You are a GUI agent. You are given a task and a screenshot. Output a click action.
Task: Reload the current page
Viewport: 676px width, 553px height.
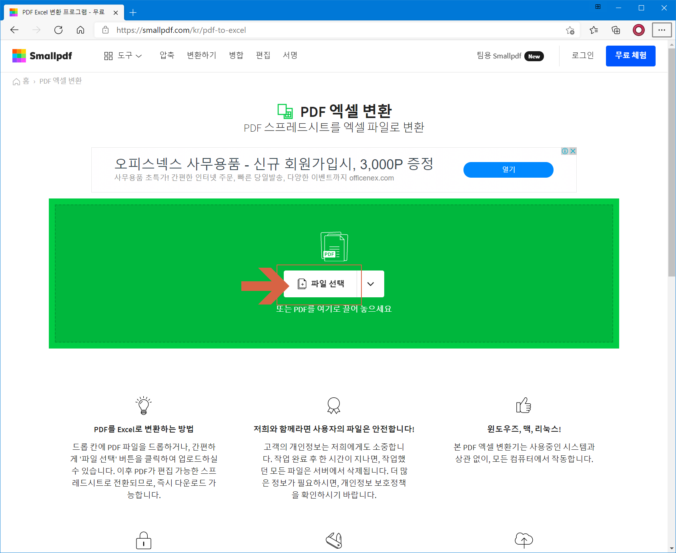click(x=58, y=30)
